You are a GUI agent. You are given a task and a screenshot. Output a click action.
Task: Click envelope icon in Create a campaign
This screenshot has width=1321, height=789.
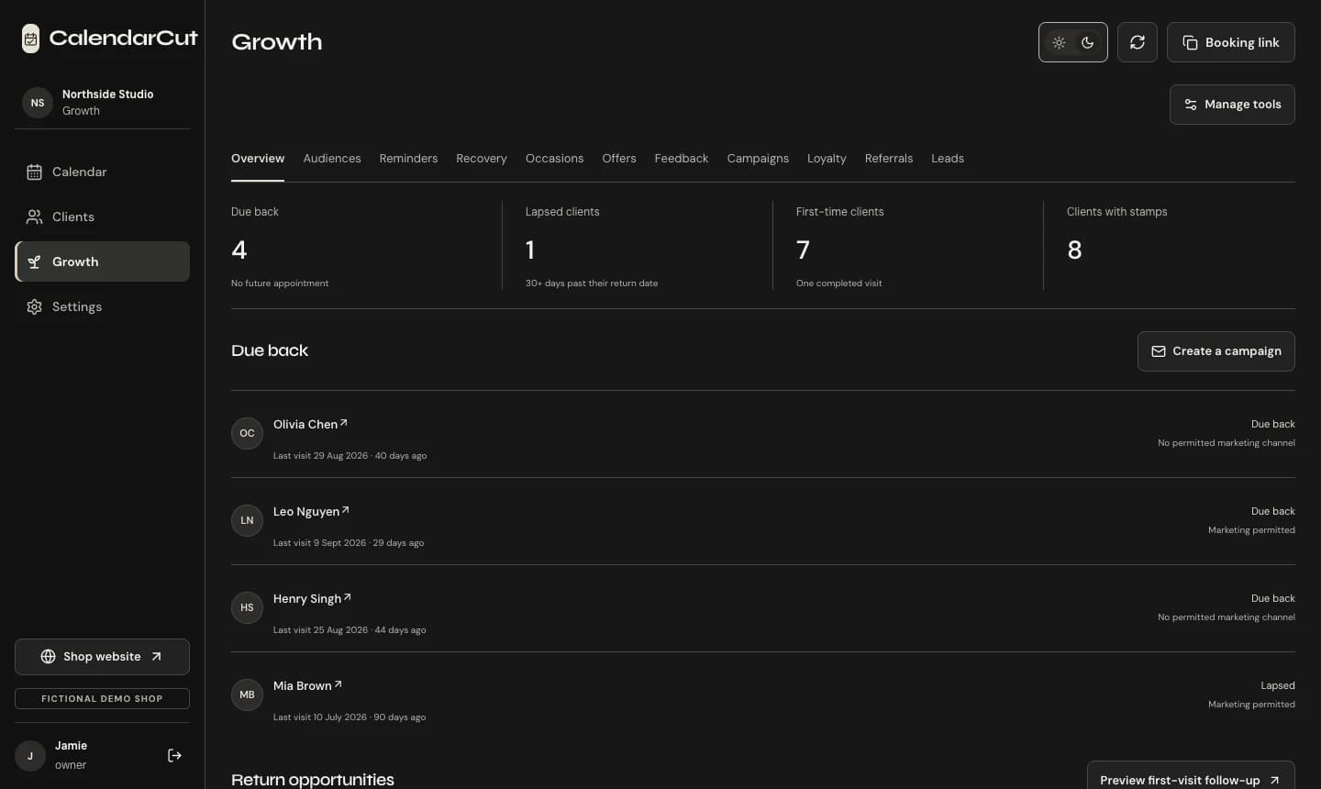pyautogui.click(x=1159, y=351)
